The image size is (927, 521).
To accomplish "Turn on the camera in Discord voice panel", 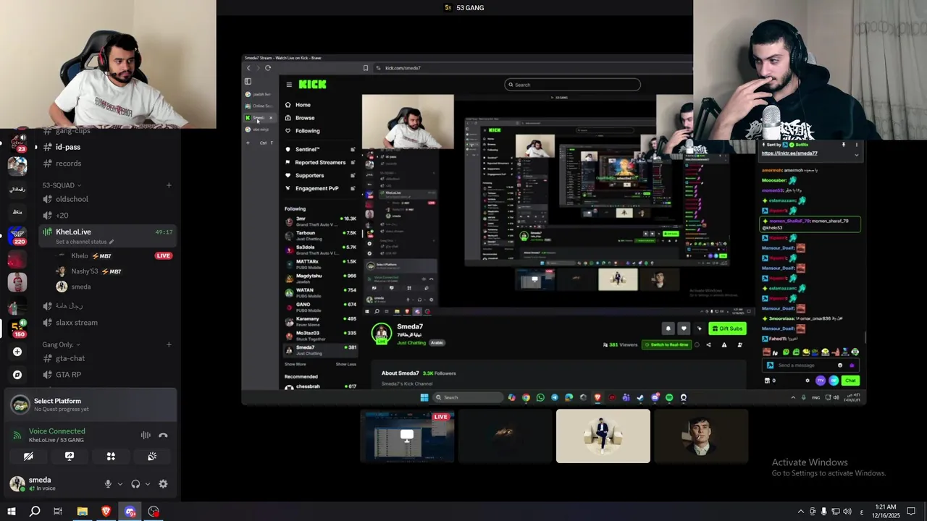I will (28, 457).
